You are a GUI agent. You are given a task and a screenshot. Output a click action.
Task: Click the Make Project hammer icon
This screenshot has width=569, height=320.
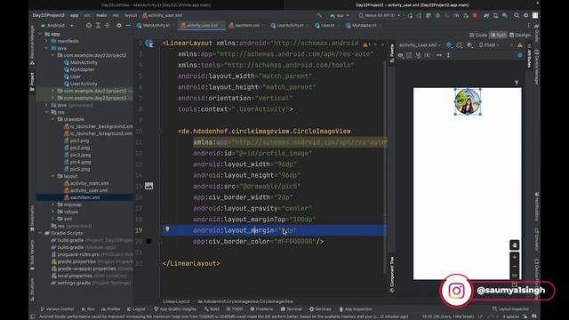pos(319,16)
